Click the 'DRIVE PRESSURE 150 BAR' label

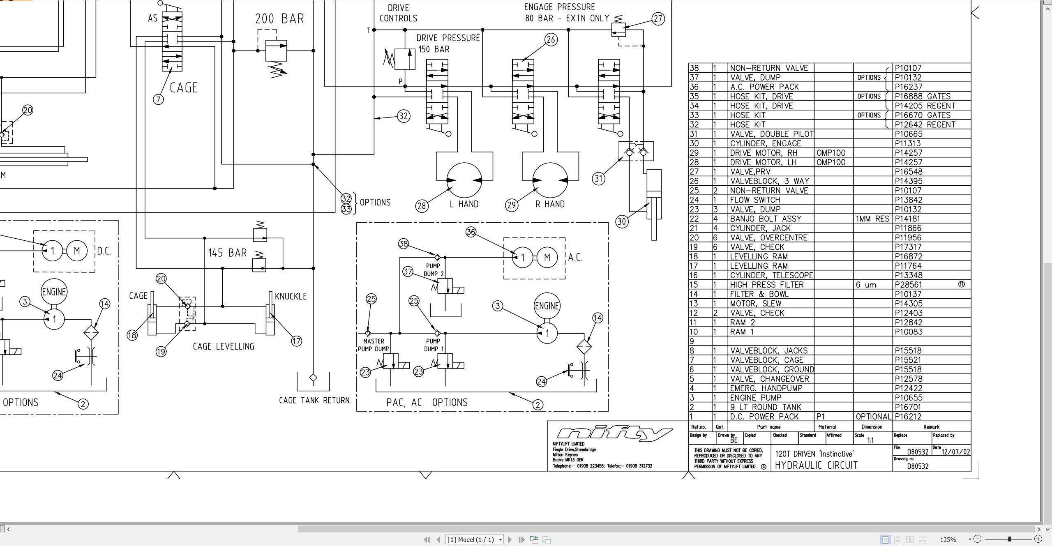tap(448, 44)
